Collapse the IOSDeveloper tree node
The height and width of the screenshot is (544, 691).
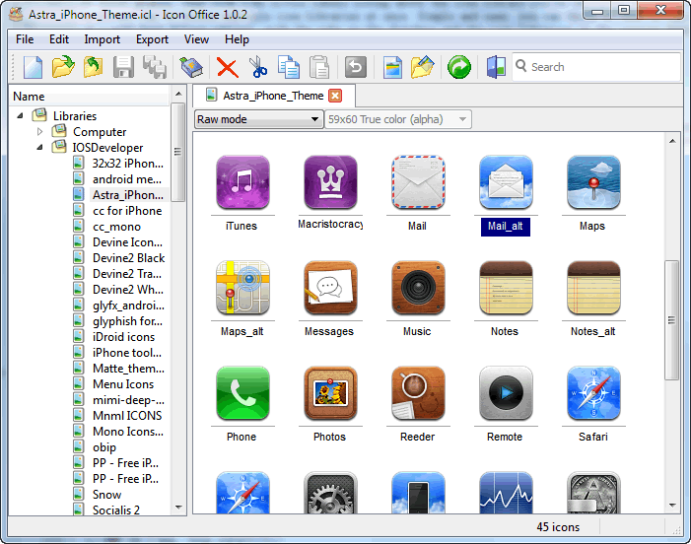[39, 148]
